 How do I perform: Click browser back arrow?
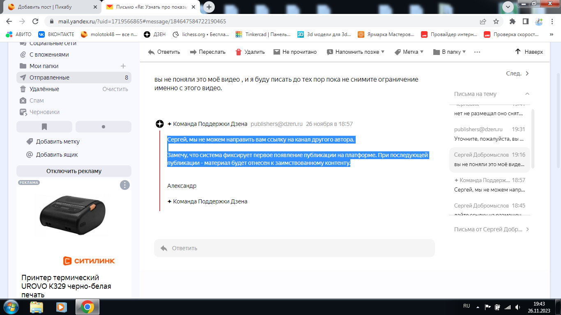[x=9, y=21]
